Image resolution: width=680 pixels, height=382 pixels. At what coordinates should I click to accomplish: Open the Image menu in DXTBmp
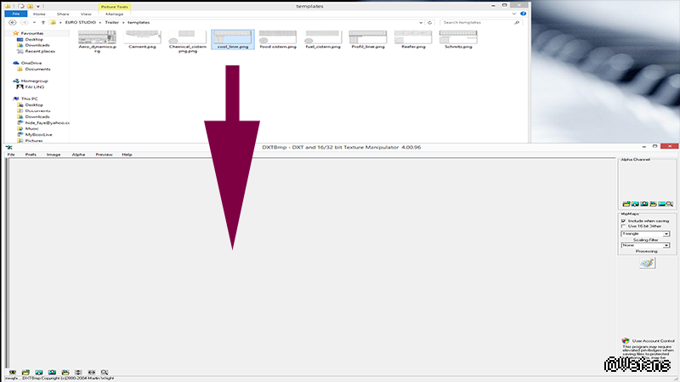[54, 154]
